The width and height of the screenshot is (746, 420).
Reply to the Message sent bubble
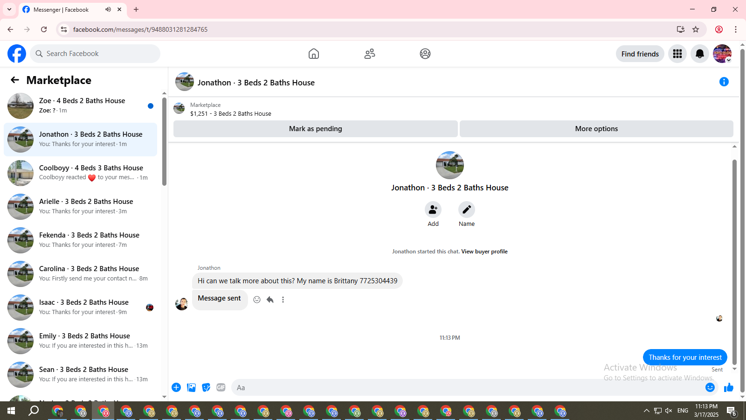[270, 300]
